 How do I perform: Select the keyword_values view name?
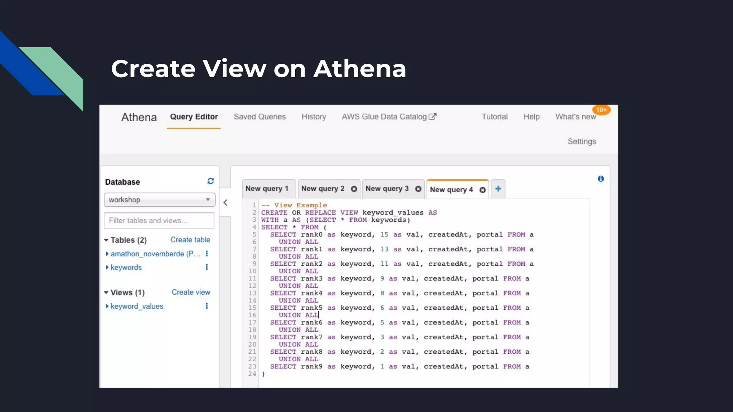(137, 306)
